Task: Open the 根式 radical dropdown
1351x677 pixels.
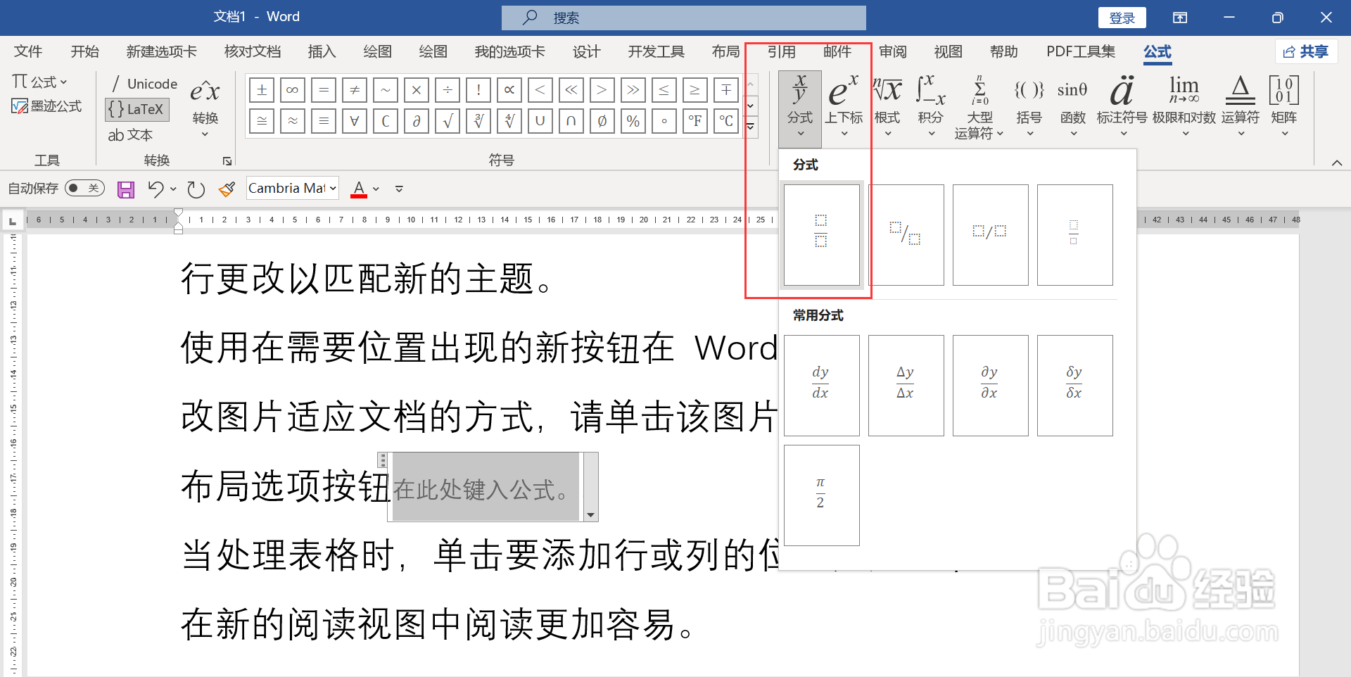Action: pyautogui.click(x=887, y=108)
